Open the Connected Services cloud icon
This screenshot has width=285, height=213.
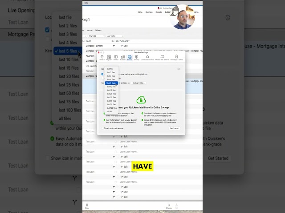[147, 58]
